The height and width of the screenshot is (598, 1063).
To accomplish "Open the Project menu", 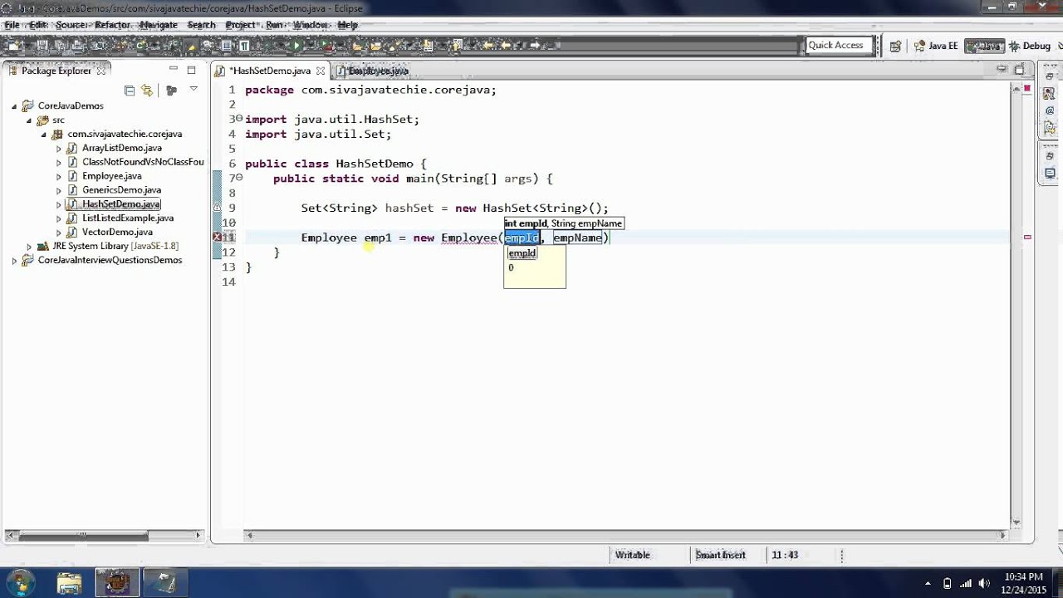I will pyautogui.click(x=241, y=25).
